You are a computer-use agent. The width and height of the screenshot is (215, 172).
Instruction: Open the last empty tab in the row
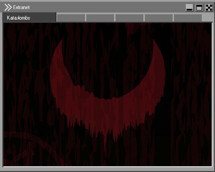pyautogui.click(x=188, y=18)
